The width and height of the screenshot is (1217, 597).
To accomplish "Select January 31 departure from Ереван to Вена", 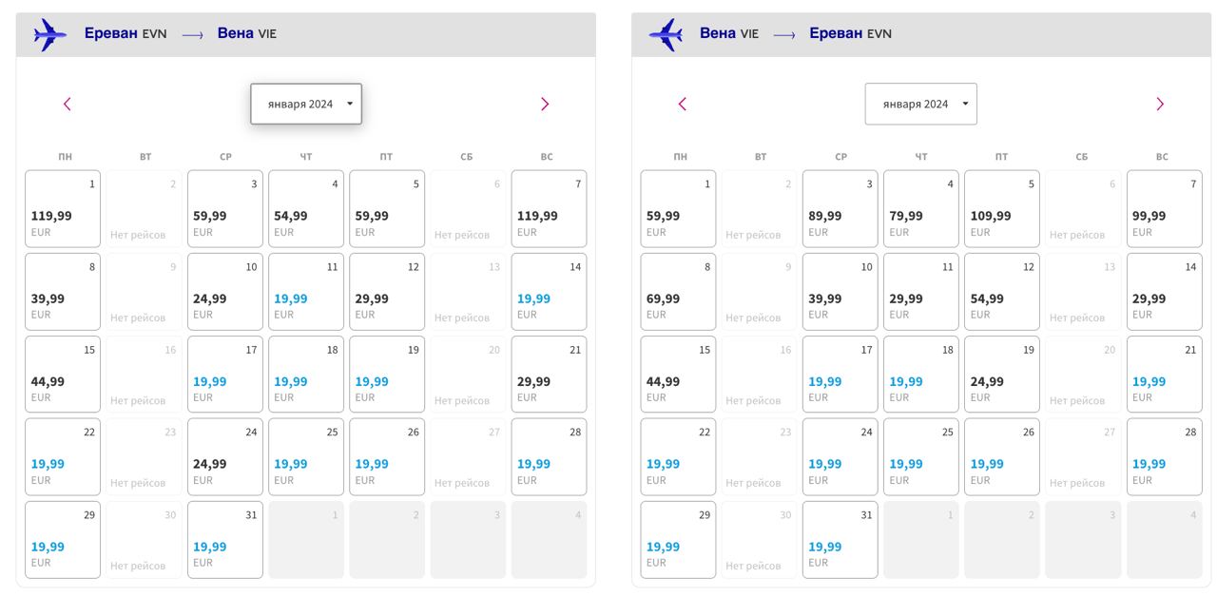I will click(x=225, y=540).
